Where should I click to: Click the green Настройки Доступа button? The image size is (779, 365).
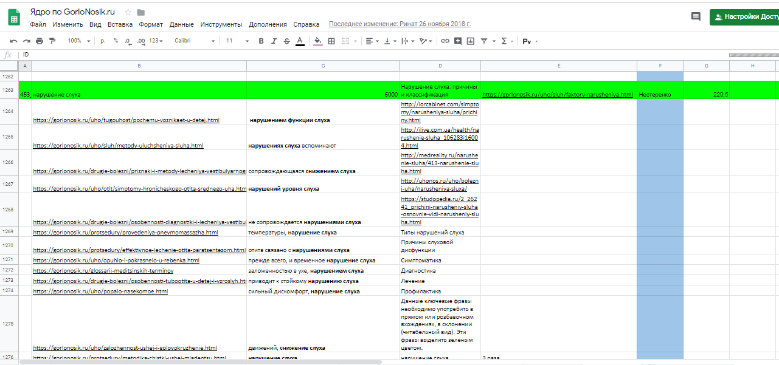[745, 17]
